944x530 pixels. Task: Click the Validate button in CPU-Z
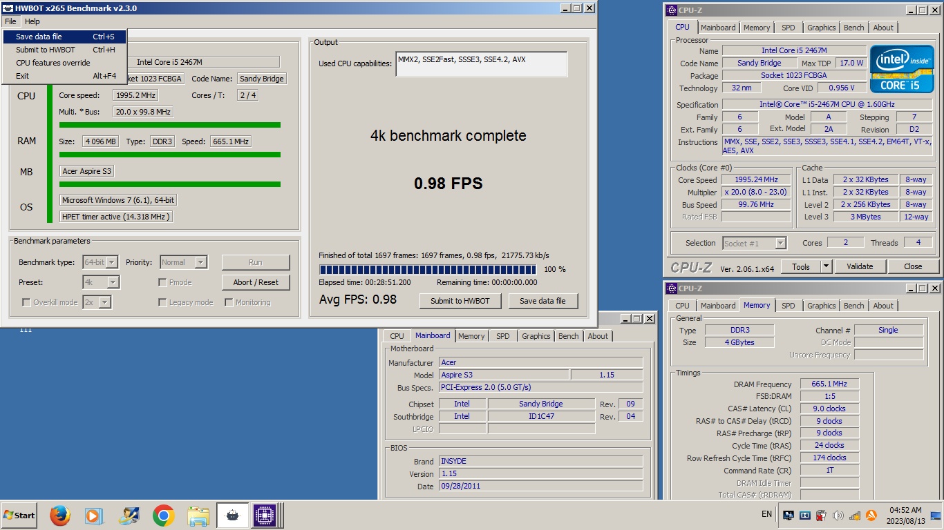[x=860, y=266]
